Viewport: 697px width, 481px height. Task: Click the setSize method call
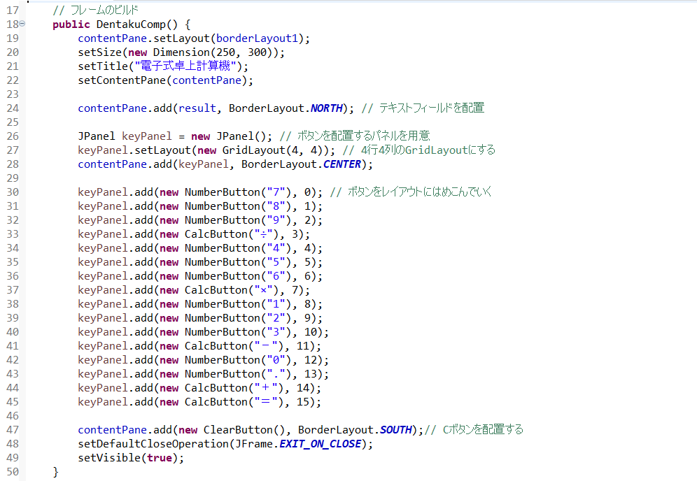click(99, 52)
